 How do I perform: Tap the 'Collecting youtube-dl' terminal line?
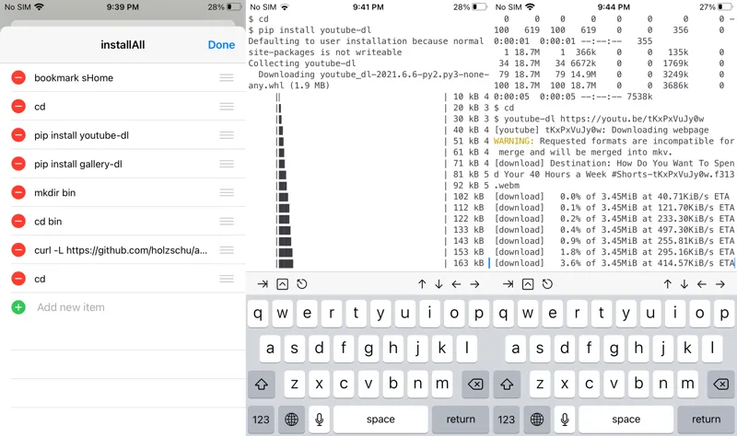click(x=302, y=63)
